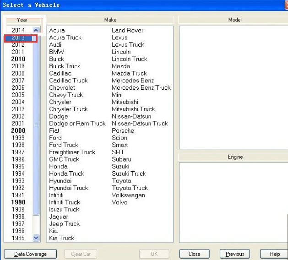Open Help
The height and width of the screenshot is (260, 288).
[x=275, y=254]
